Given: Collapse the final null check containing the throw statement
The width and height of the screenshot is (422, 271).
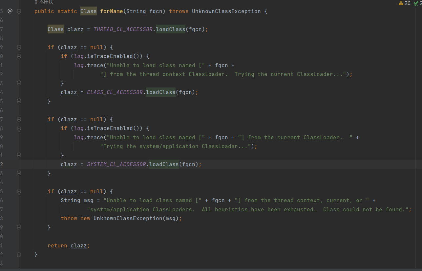Looking at the screenshot, I should coord(19,192).
